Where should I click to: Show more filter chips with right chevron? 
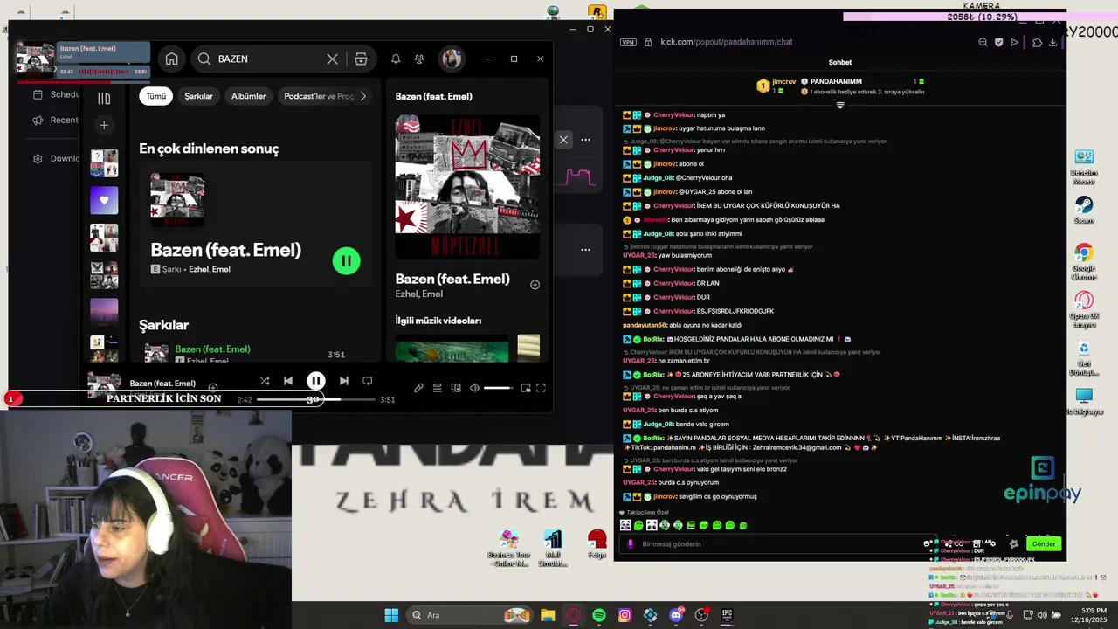[363, 96]
